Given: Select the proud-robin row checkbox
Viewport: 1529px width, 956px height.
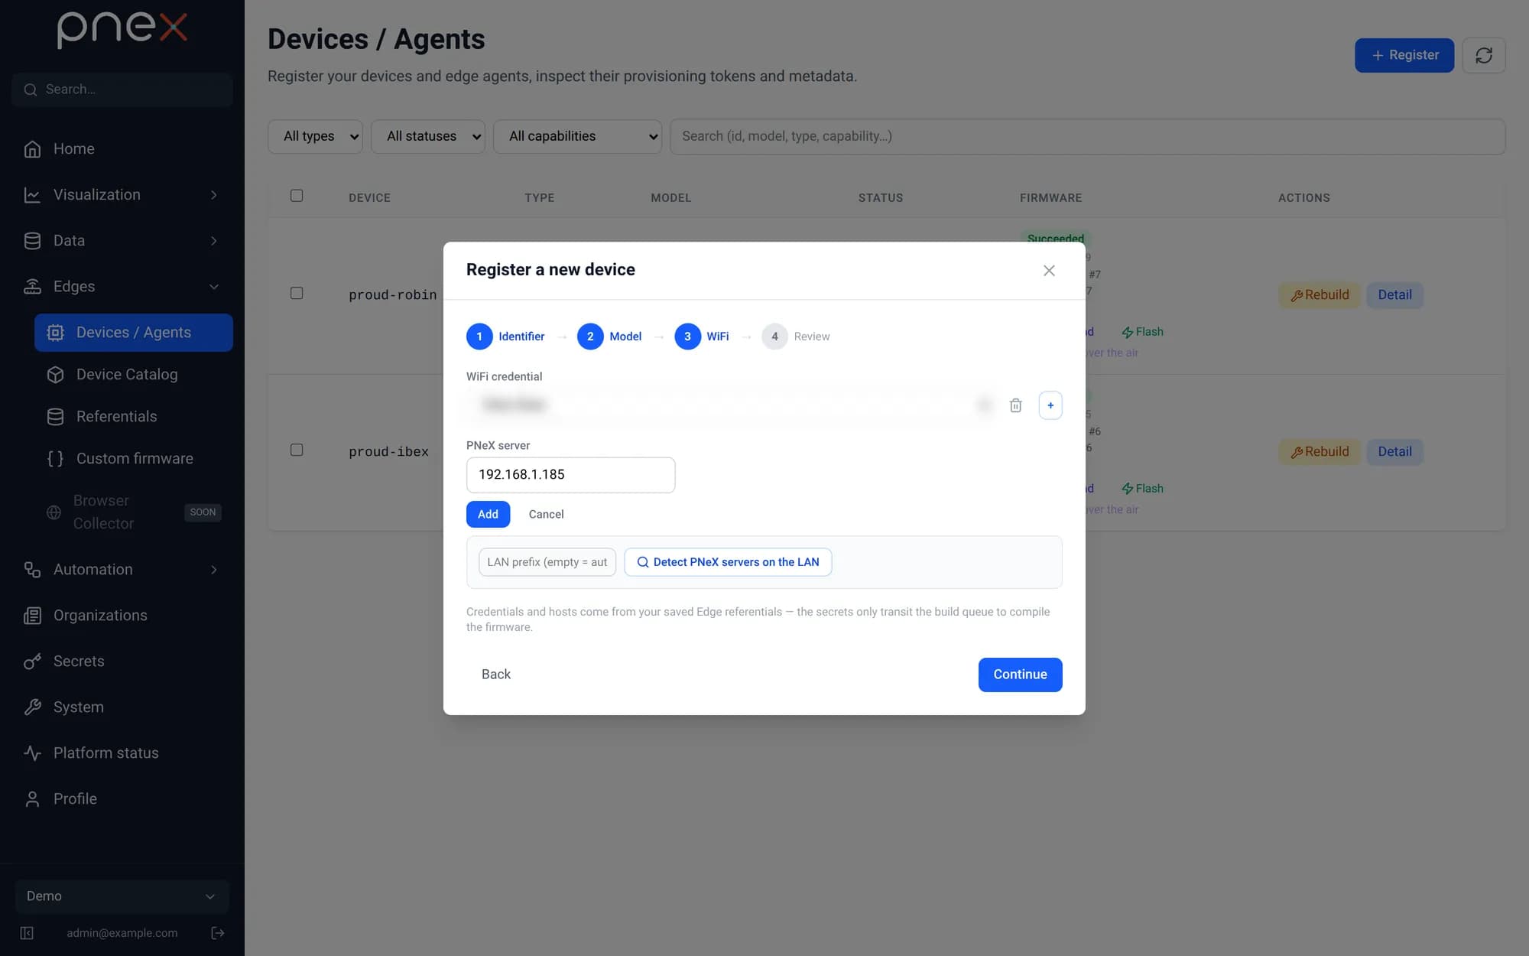Looking at the screenshot, I should (297, 293).
